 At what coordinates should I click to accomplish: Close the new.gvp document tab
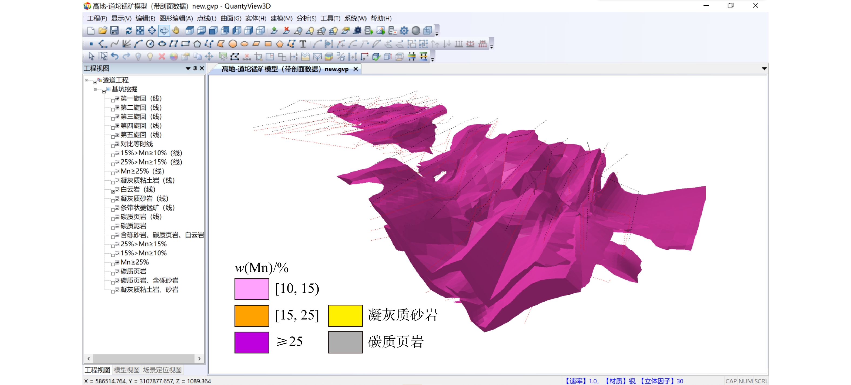(356, 69)
